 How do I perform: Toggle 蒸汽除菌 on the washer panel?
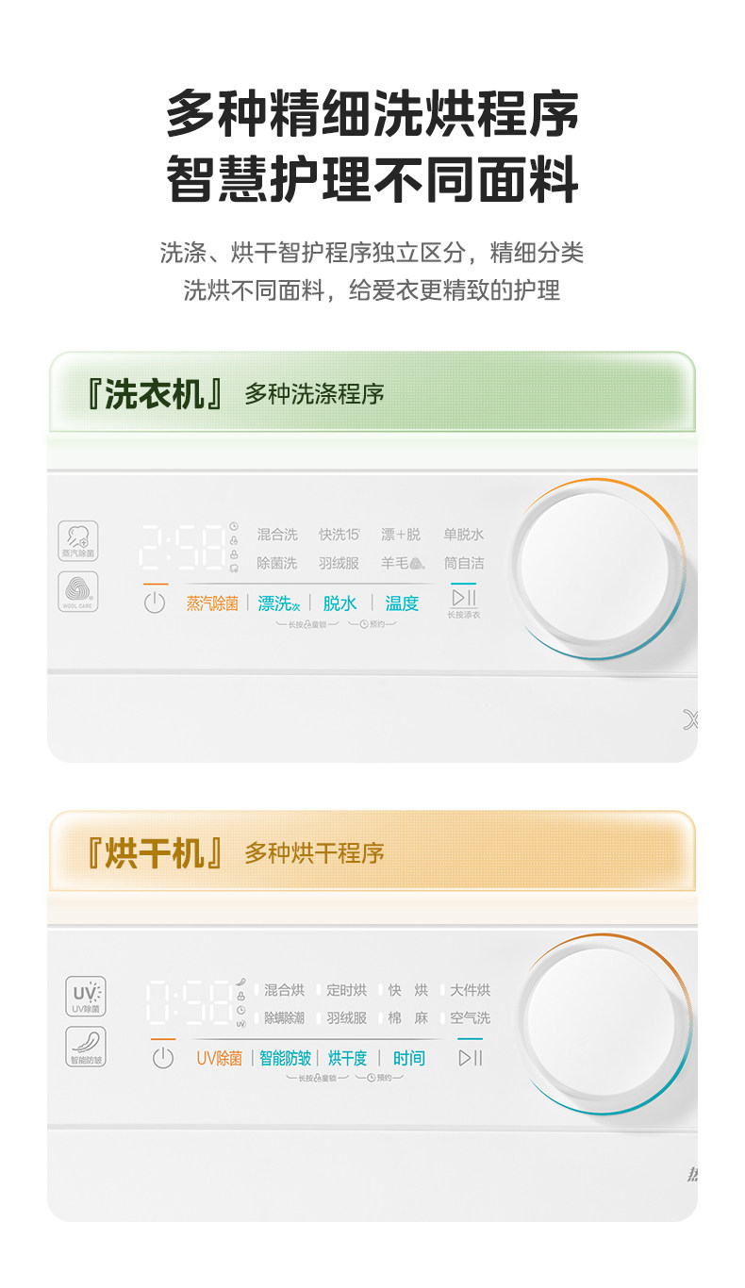click(x=212, y=603)
